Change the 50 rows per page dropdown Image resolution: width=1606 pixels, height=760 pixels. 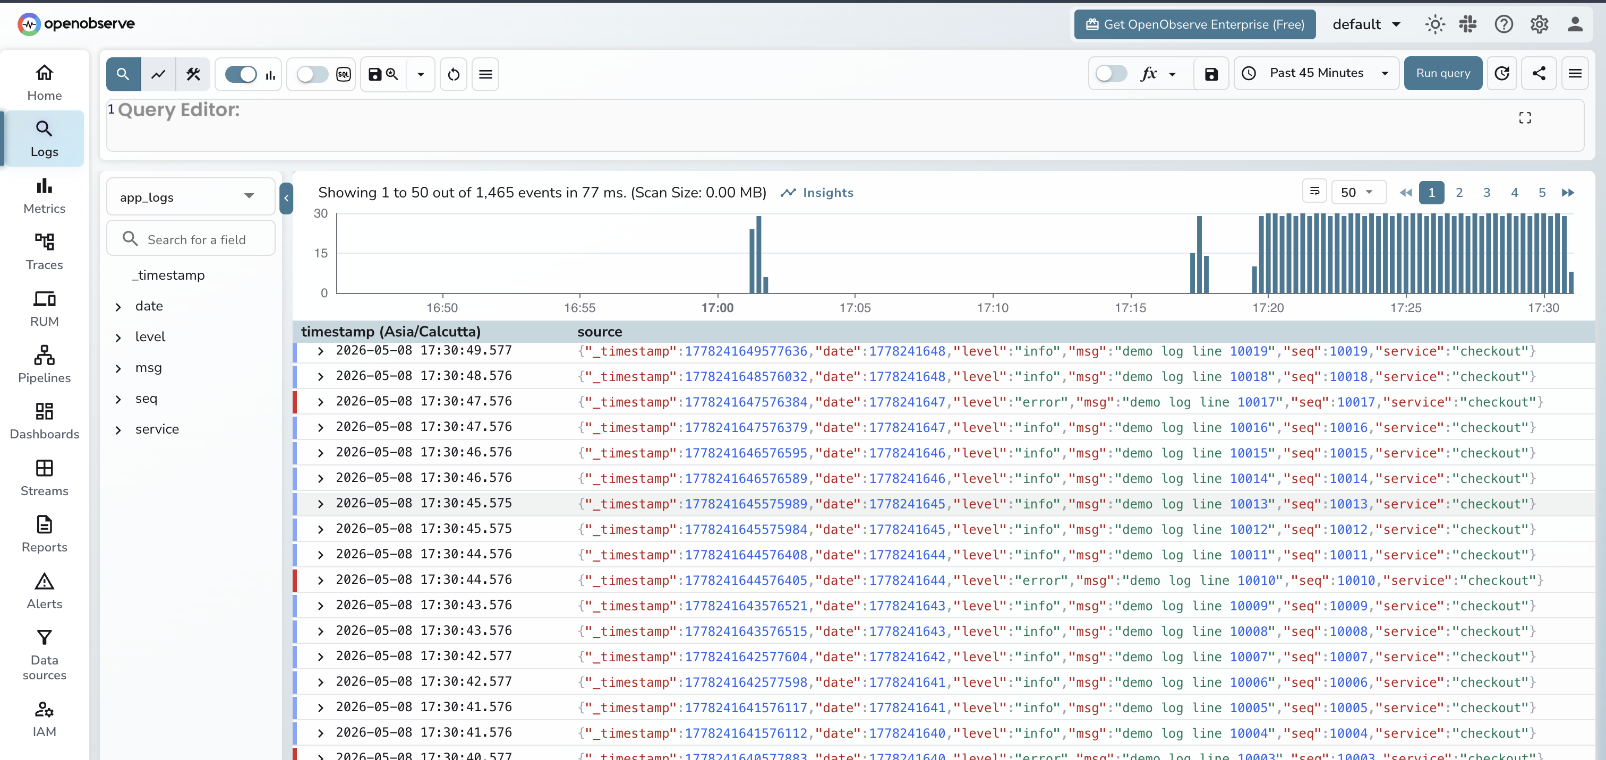click(1358, 192)
